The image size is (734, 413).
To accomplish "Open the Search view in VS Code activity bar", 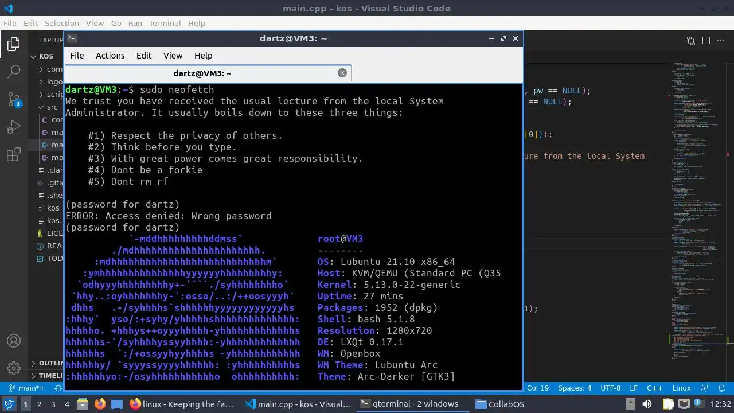I will 14,72.
